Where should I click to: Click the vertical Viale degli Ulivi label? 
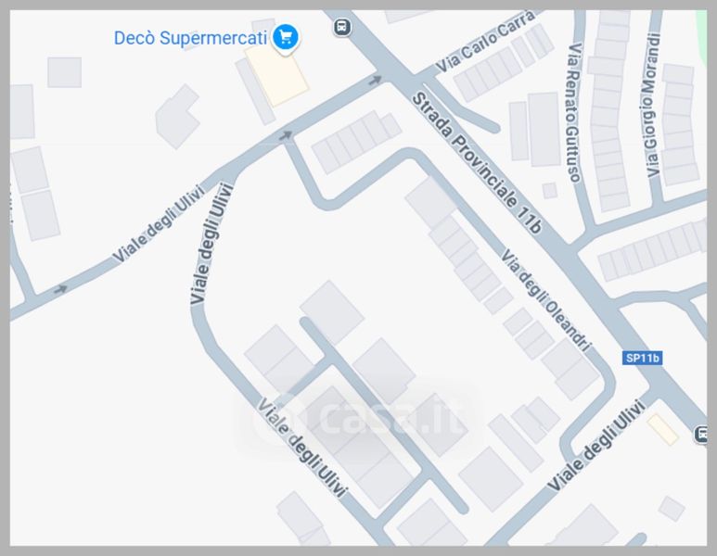pos(211,243)
